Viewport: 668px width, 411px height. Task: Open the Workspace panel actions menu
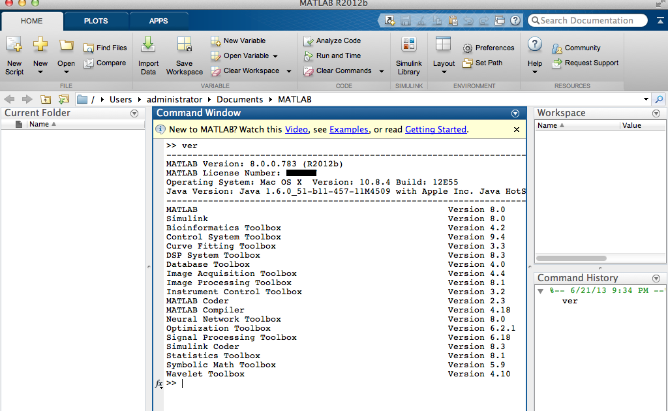click(656, 114)
